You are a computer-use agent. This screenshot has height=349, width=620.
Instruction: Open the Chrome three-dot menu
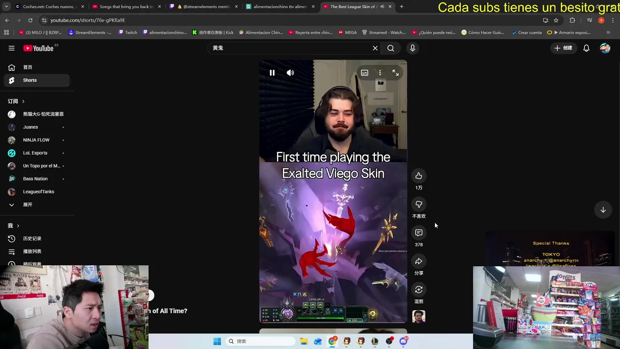[x=613, y=20]
